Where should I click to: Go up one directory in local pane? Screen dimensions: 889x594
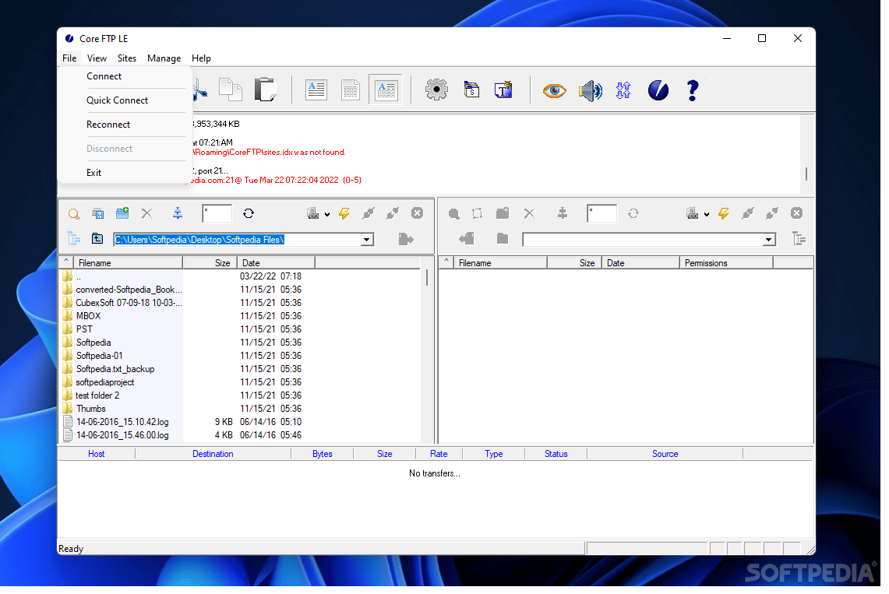pyautogui.click(x=97, y=238)
